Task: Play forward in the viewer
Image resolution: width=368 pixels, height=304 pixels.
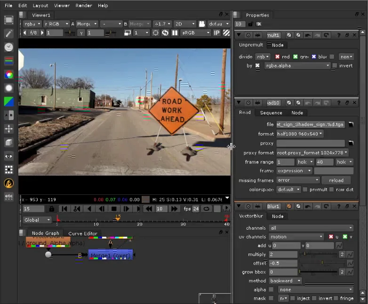Action: tap(126, 208)
